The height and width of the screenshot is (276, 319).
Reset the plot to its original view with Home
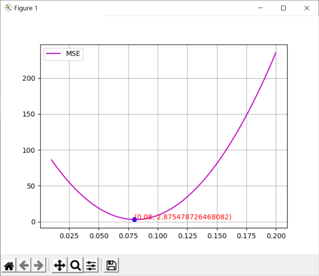click(9, 265)
